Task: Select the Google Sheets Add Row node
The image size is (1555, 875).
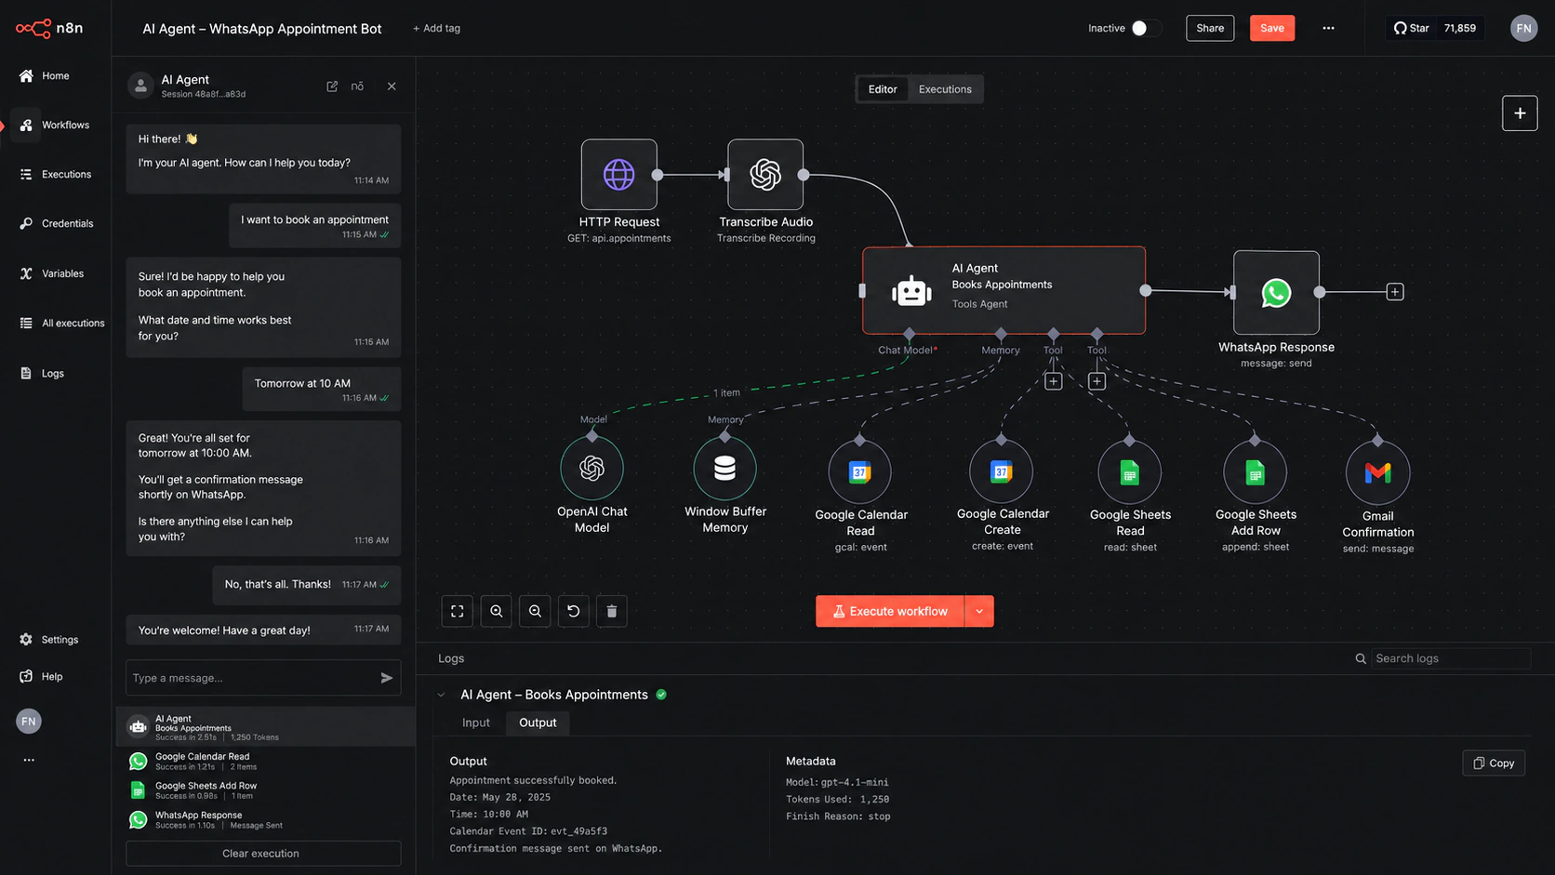Action: [1255, 472]
